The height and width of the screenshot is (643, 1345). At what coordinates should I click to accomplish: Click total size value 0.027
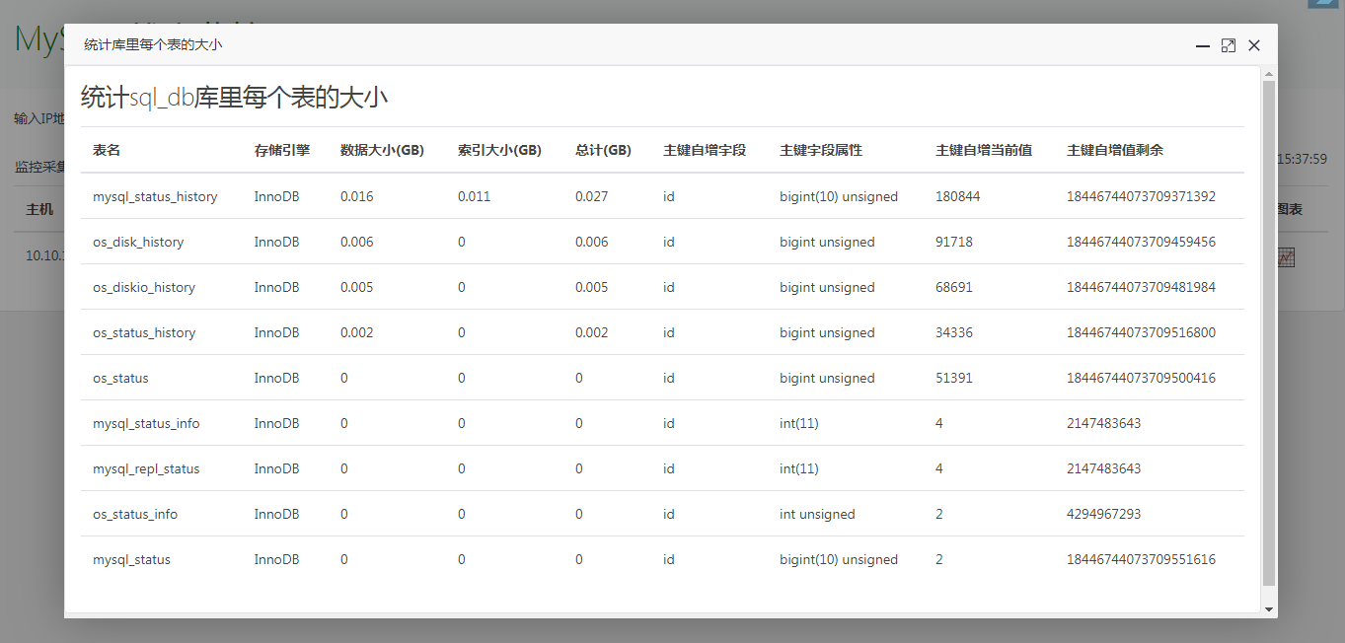(x=592, y=196)
